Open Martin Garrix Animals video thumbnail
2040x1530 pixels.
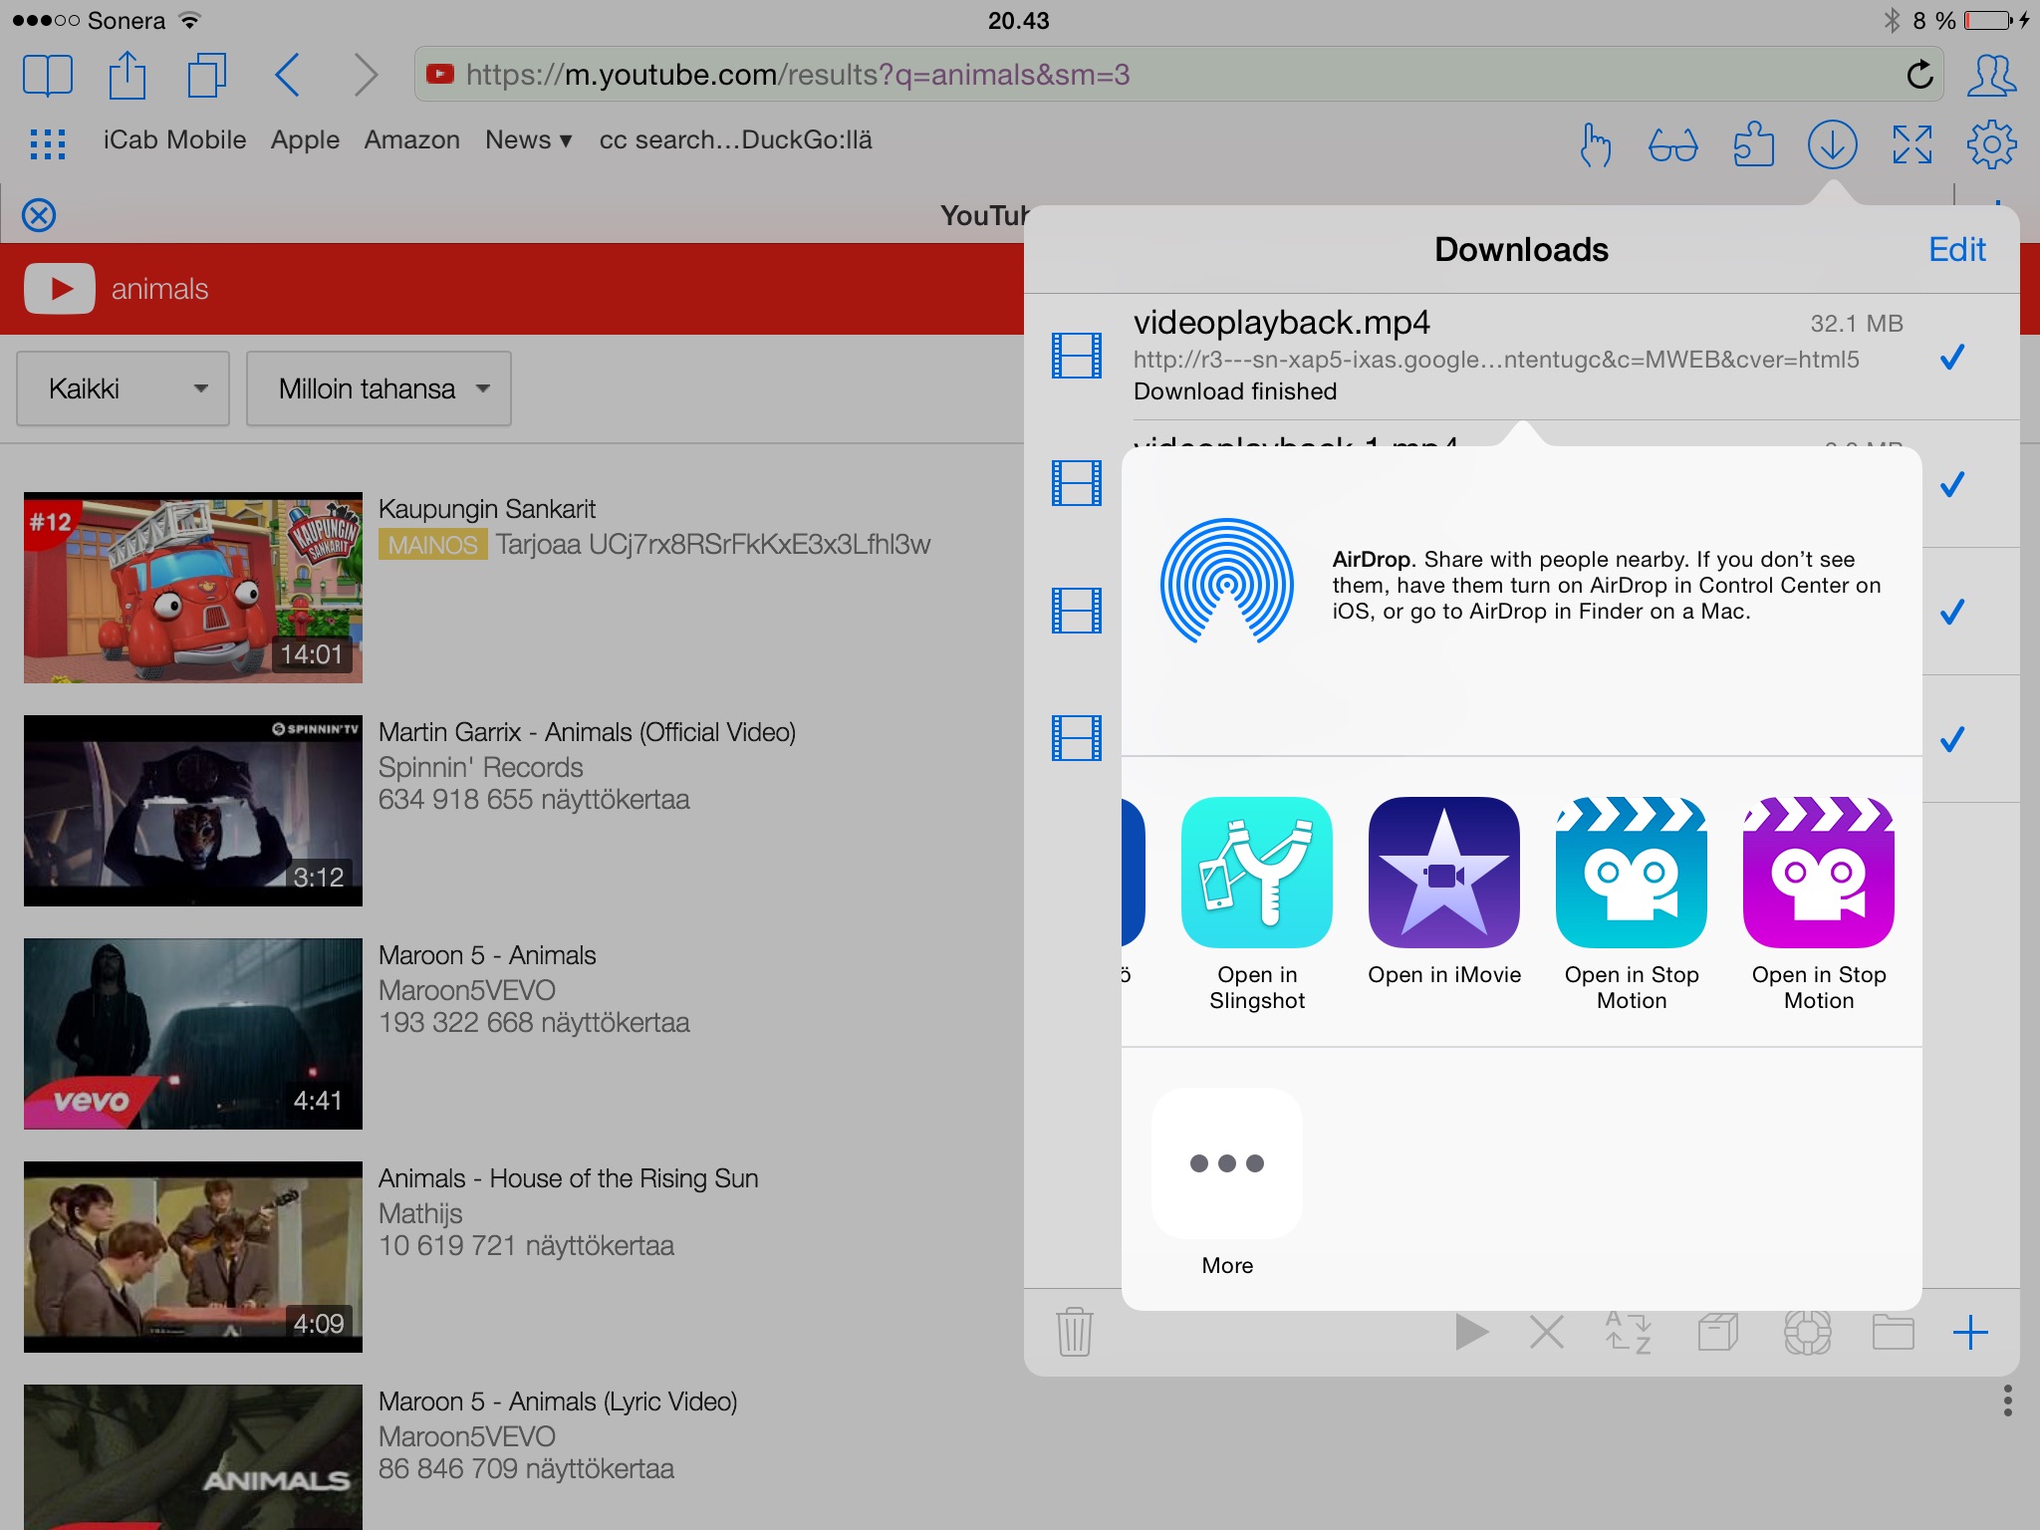[x=193, y=810]
